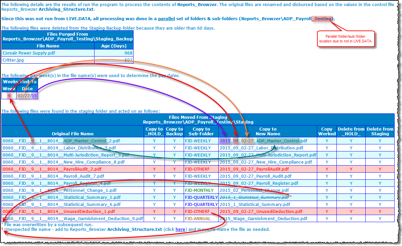Click the 'Copy Worked' column header

(x=327, y=131)
